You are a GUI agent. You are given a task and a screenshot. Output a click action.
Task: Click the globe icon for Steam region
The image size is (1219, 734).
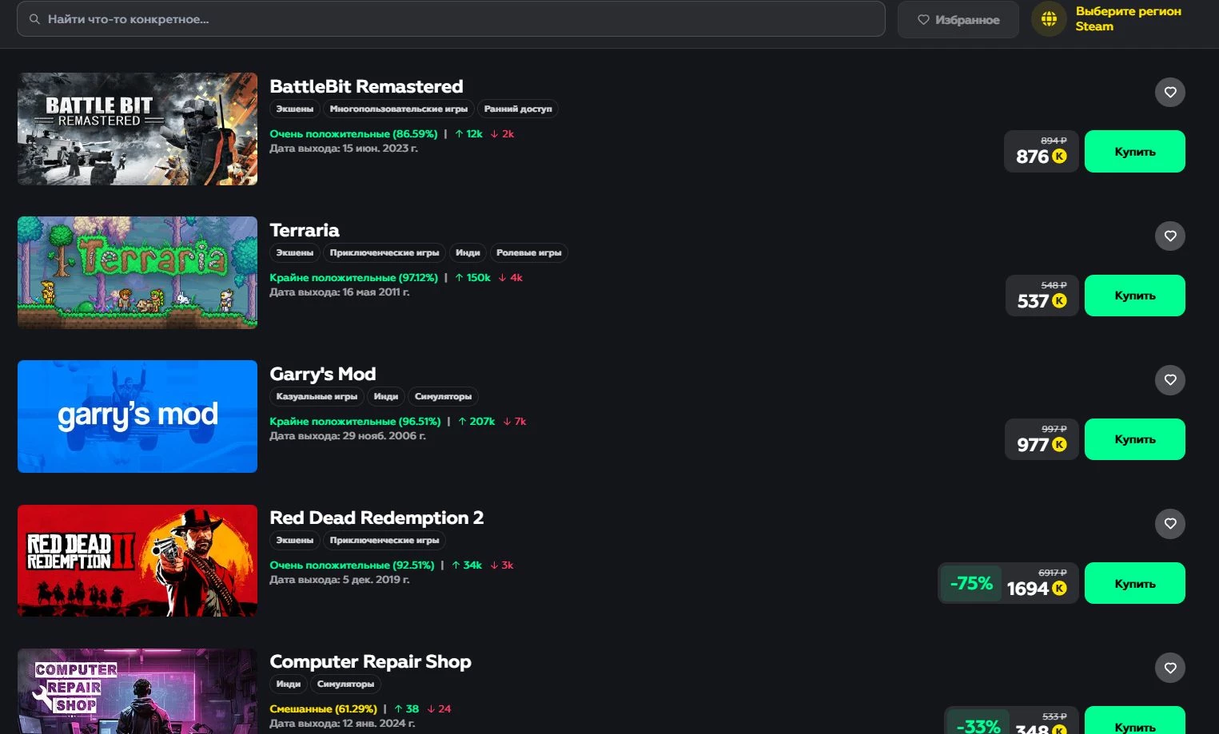[1049, 19]
